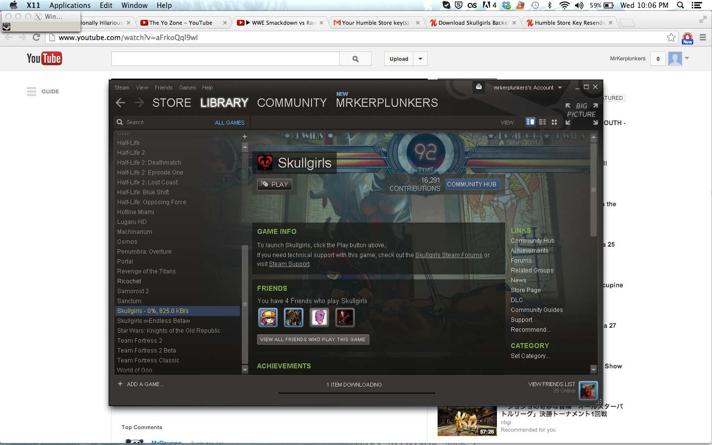
Task: Click the plus icon above the games list
Action: [244, 136]
